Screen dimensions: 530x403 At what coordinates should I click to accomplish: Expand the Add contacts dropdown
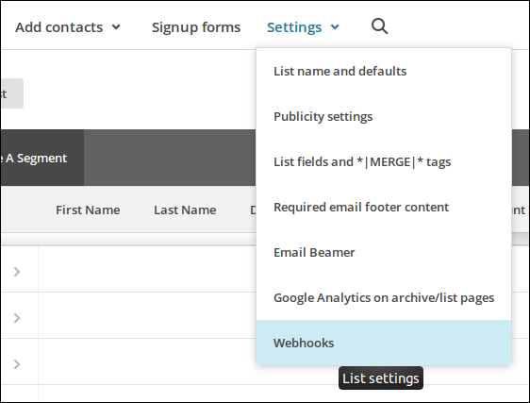click(x=68, y=27)
